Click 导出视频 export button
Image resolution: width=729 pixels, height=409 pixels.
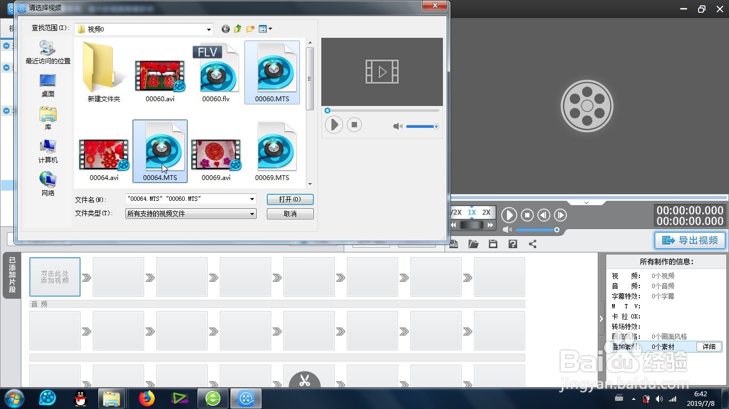point(690,240)
